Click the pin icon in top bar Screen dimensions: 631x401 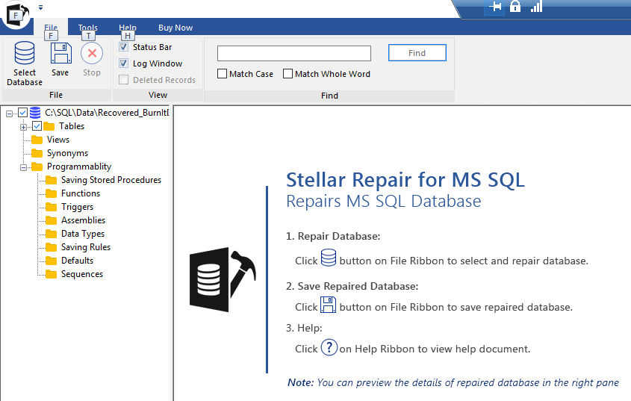[495, 7]
